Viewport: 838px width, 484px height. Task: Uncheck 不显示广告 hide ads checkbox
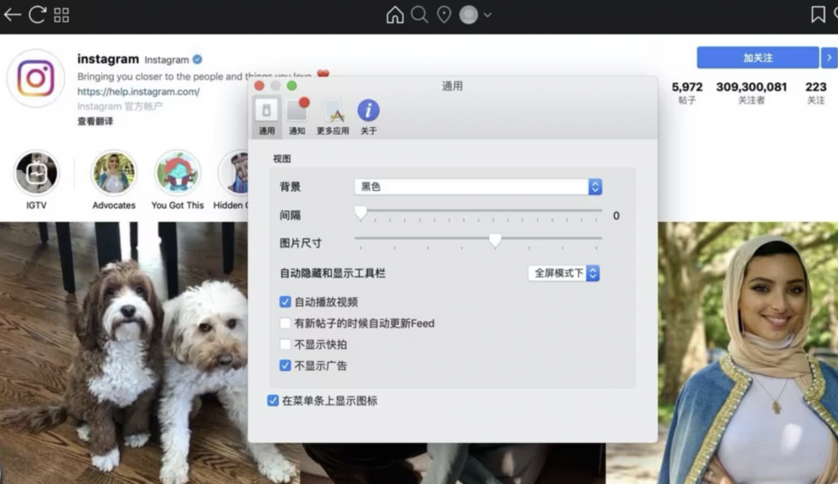pos(285,365)
